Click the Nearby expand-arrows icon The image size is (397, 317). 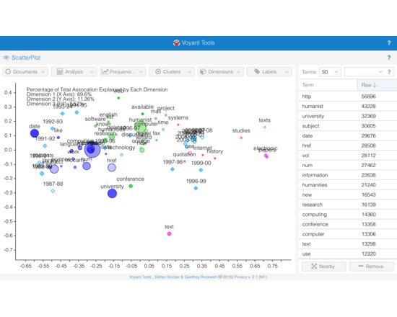[x=314, y=266]
